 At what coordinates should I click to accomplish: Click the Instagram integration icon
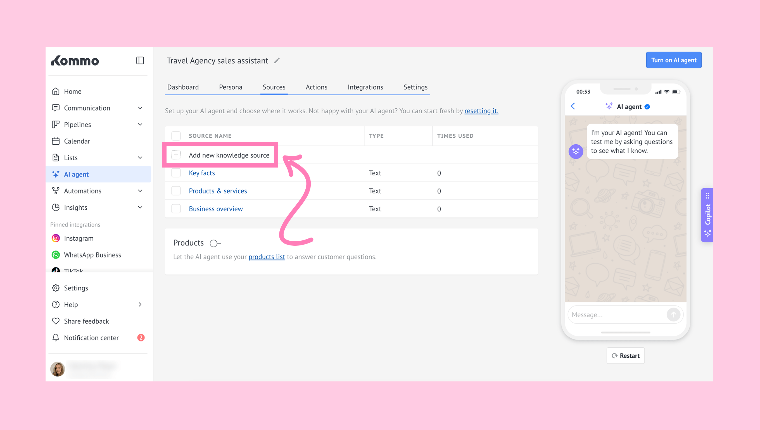click(x=56, y=238)
